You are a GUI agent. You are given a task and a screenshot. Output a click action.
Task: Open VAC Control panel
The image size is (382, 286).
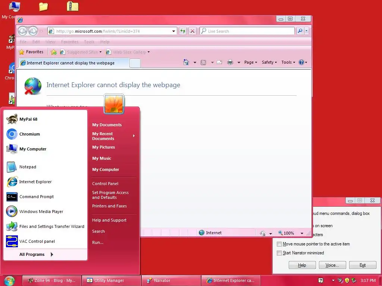tap(45, 241)
